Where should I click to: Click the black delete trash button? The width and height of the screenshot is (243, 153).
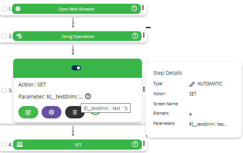[x=75, y=112]
